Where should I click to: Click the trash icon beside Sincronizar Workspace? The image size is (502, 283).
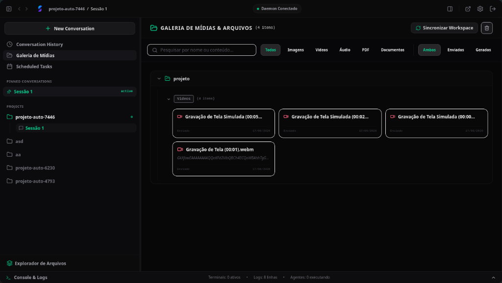click(487, 28)
